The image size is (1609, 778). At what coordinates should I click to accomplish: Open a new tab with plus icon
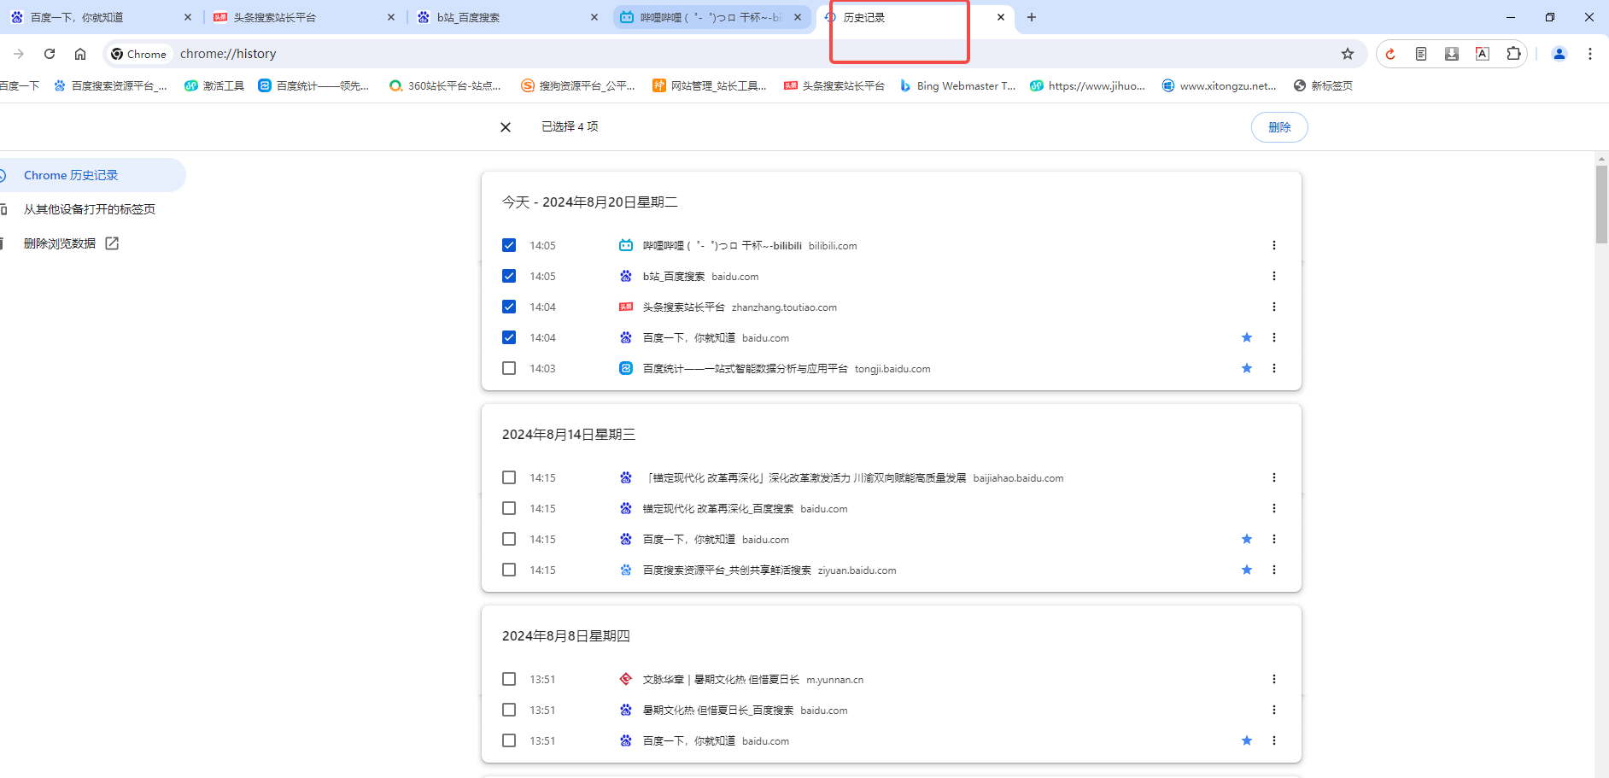click(x=1032, y=17)
